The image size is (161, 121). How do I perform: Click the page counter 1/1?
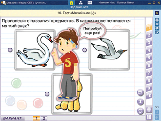click(x=157, y=107)
